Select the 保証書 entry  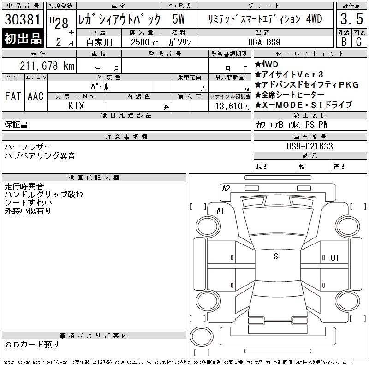[x=16, y=125]
